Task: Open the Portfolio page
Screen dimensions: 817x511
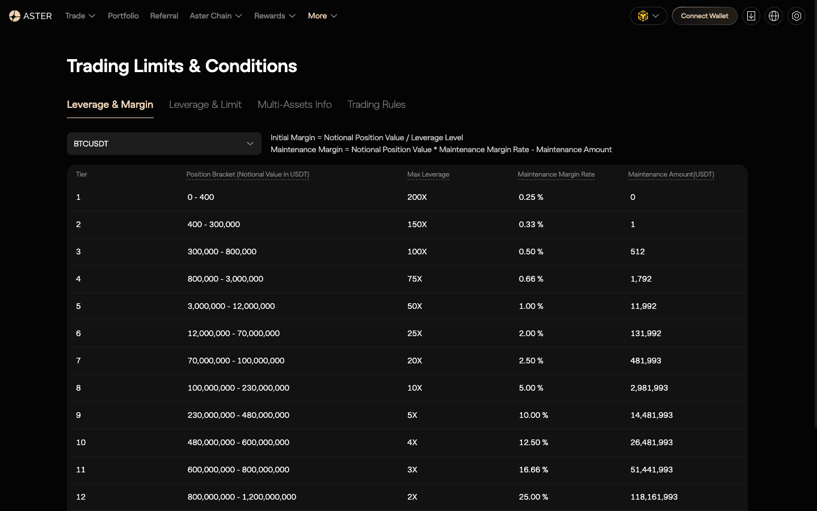Action: pos(123,16)
